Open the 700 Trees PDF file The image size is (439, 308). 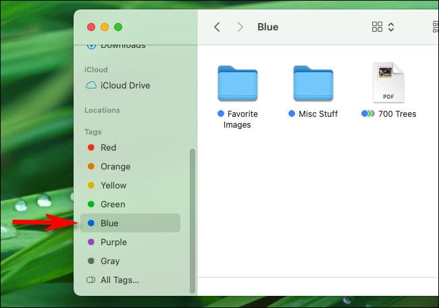pos(388,82)
